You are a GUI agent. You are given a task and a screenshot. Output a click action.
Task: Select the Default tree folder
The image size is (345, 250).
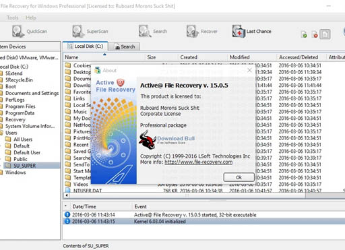(22, 146)
